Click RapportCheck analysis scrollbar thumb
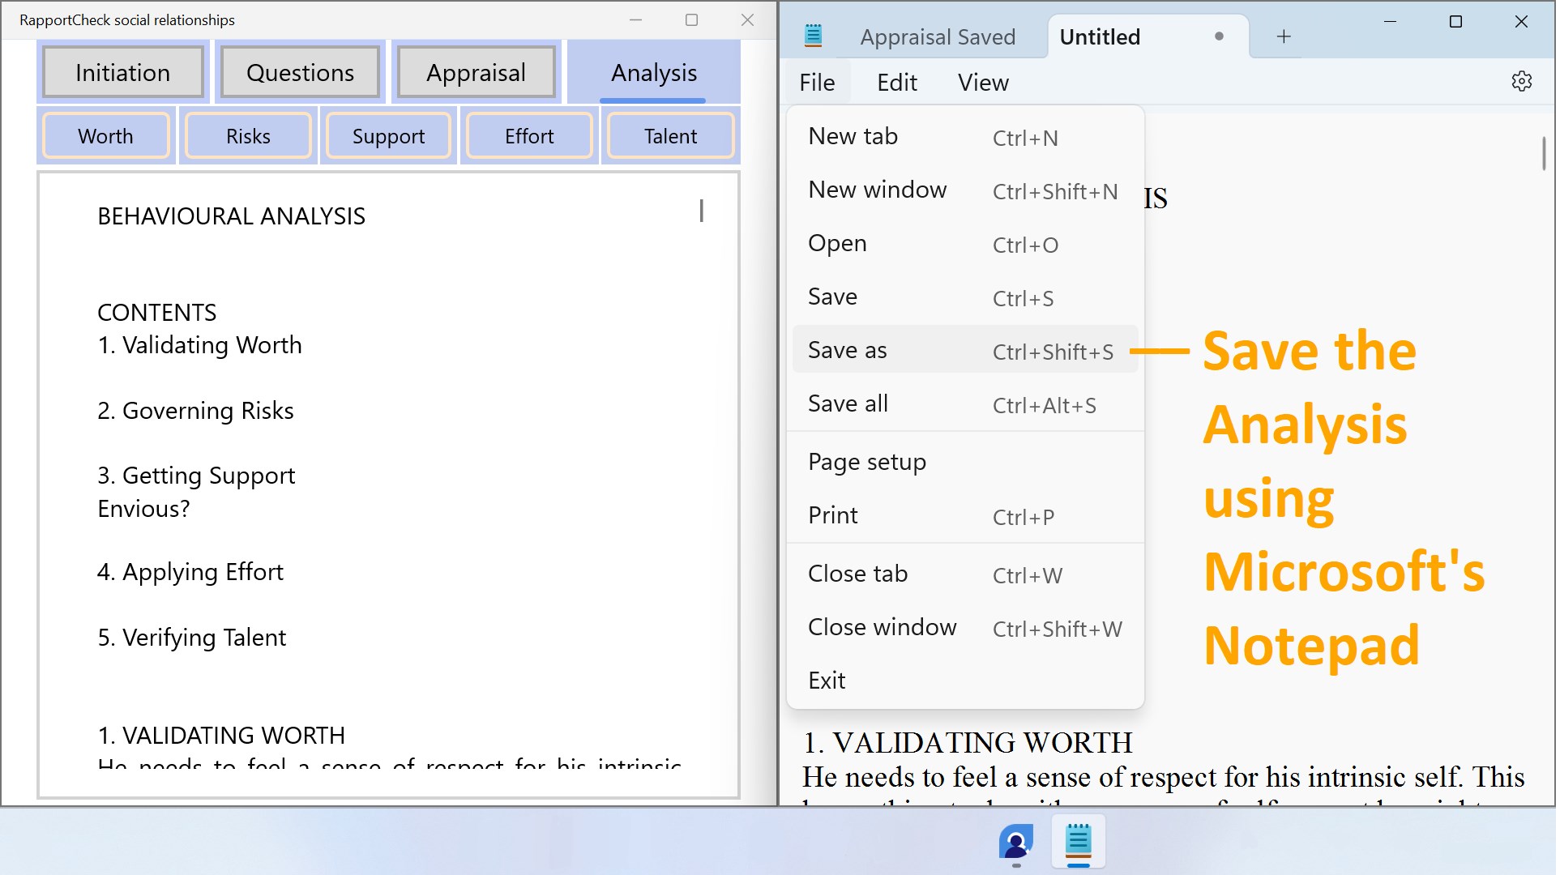The width and height of the screenshot is (1560, 875). coord(701,211)
